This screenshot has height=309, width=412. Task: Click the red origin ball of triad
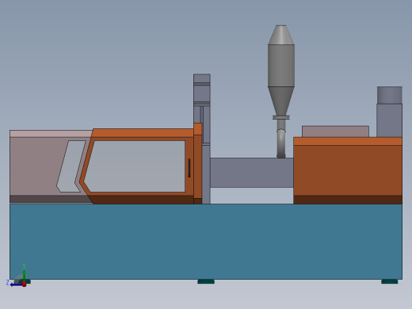tap(25, 284)
